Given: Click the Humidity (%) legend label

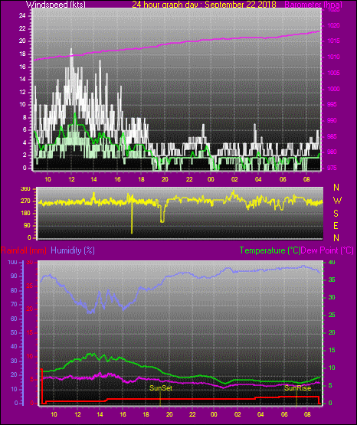Looking at the screenshot, I should click(73, 250).
